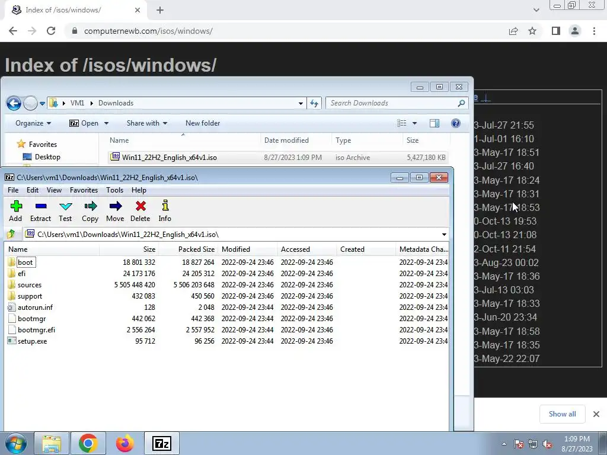Select the sources folder in the archive
Image resolution: width=607 pixels, height=455 pixels.
[x=30, y=285]
